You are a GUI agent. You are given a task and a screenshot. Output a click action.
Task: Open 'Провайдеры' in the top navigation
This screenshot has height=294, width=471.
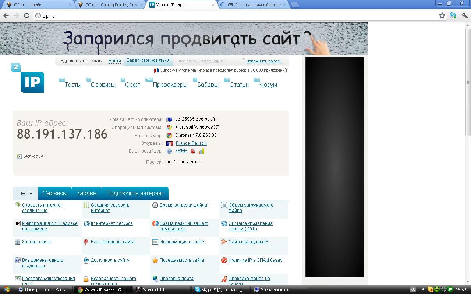pyautogui.click(x=170, y=85)
